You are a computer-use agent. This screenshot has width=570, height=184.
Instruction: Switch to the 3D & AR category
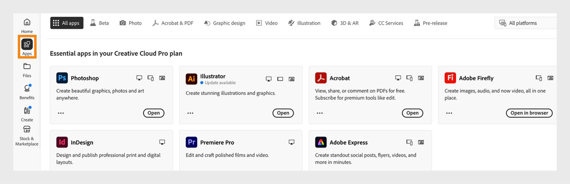tap(345, 23)
